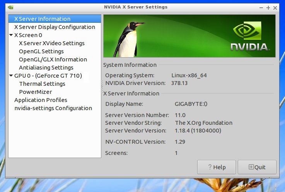Click server vendor version 1.18.4 (11804000)
285x192 pixels.
click(198, 131)
